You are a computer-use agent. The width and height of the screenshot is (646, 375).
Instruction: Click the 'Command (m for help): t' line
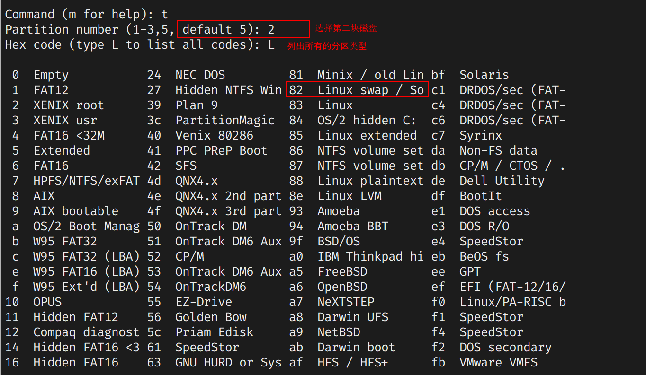(87, 14)
